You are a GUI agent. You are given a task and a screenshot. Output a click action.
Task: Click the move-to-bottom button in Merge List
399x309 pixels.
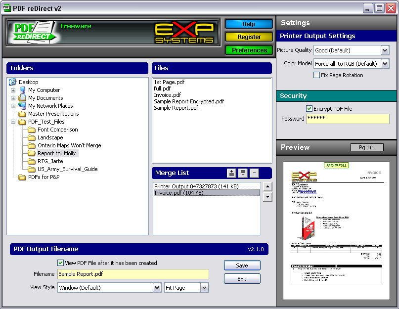(x=243, y=173)
